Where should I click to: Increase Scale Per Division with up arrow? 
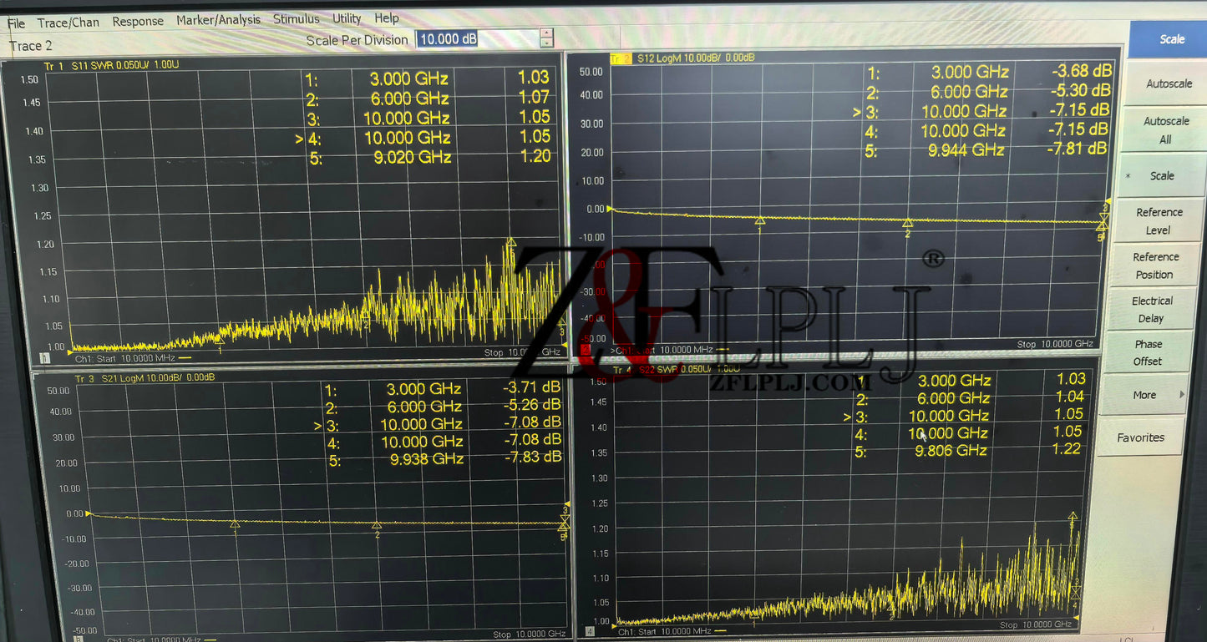pyautogui.click(x=546, y=34)
